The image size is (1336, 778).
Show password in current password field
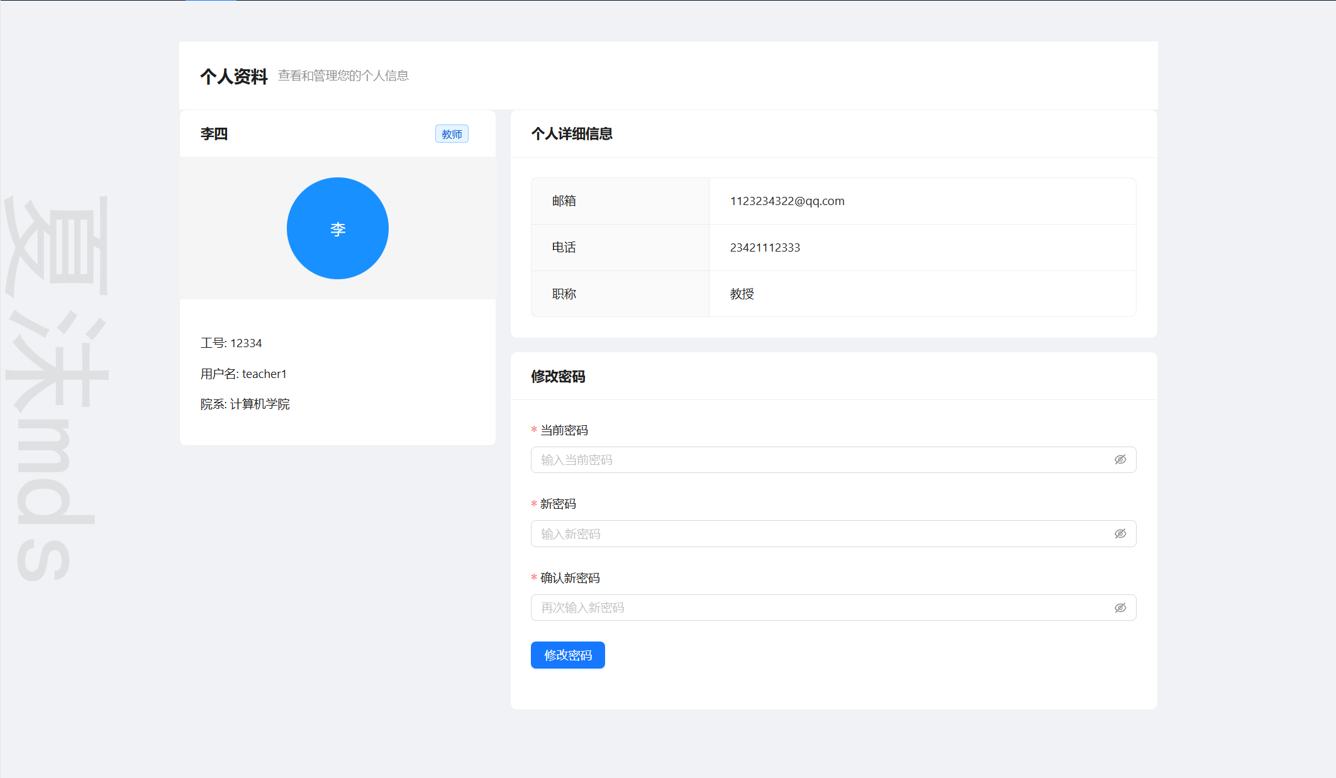(1120, 460)
